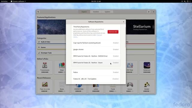
Task: Select Copr repo for PyCharm row
Action: [96, 43]
